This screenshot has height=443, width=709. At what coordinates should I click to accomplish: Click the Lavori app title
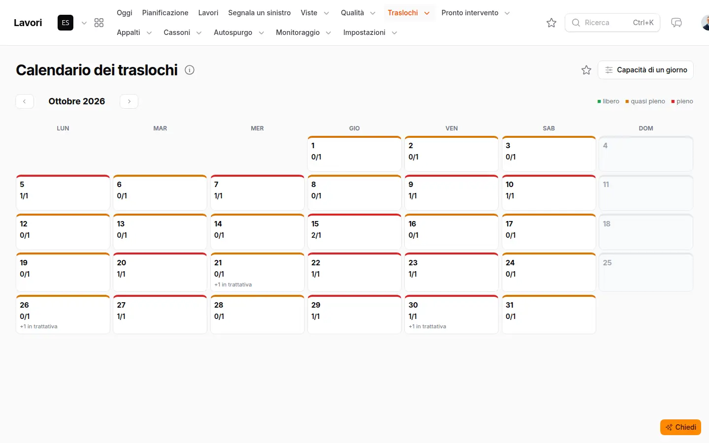28,23
